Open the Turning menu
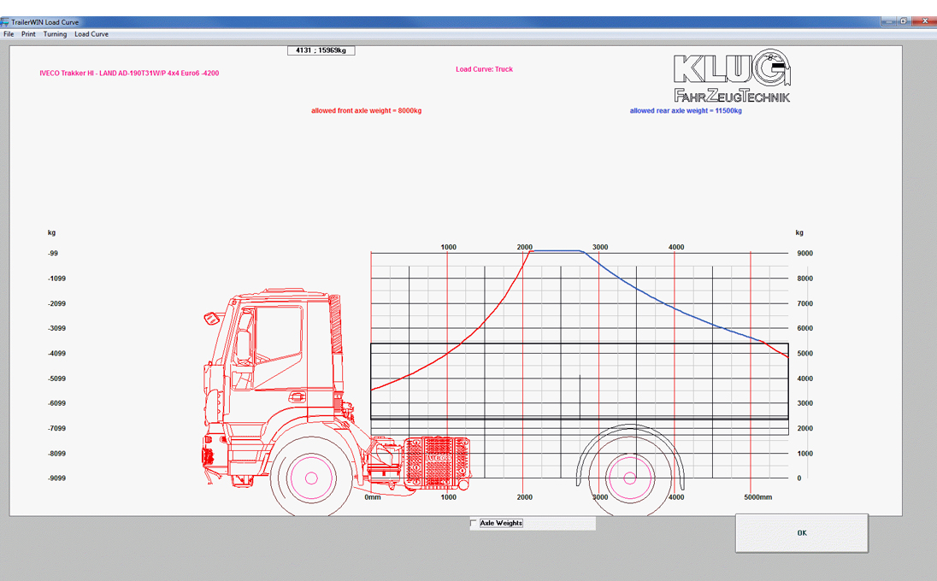937x581 pixels. pos(55,34)
